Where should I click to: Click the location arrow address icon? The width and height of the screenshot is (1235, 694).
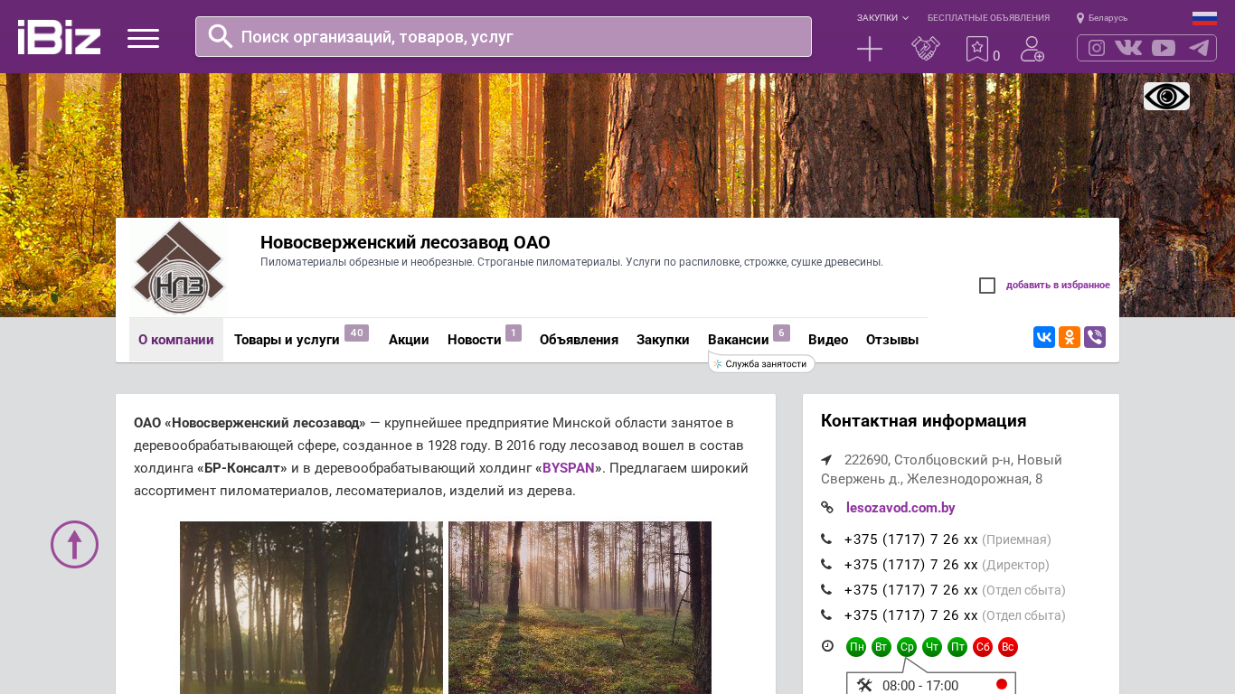pyautogui.click(x=826, y=460)
